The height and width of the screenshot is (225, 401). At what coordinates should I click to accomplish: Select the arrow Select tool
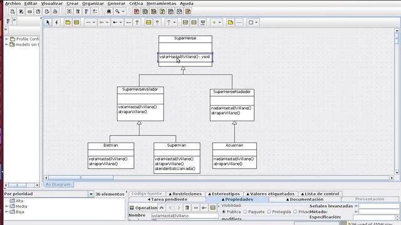click(x=48, y=22)
